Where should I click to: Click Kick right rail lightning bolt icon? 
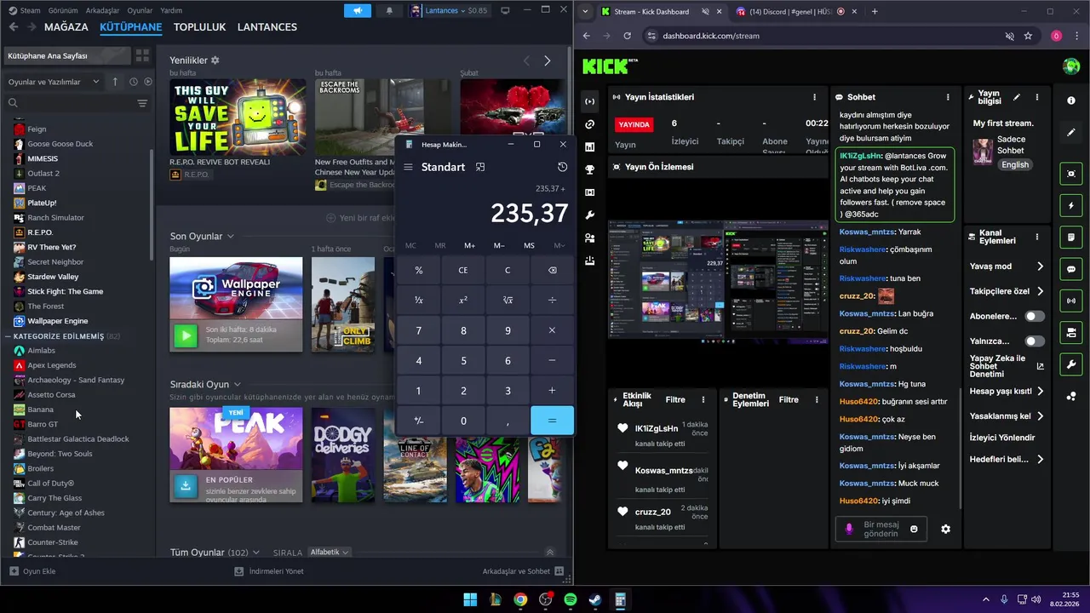(1071, 206)
